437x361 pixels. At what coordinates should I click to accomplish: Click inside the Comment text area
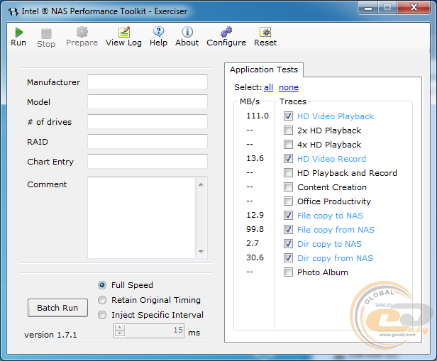pos(142,218)
